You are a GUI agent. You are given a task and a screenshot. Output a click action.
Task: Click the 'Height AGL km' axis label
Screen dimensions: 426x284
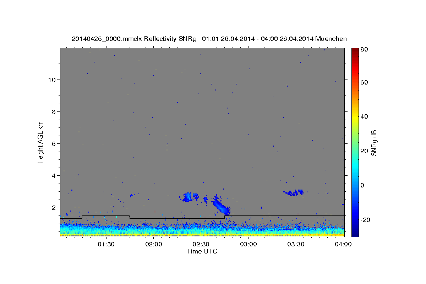click(40, 142)
